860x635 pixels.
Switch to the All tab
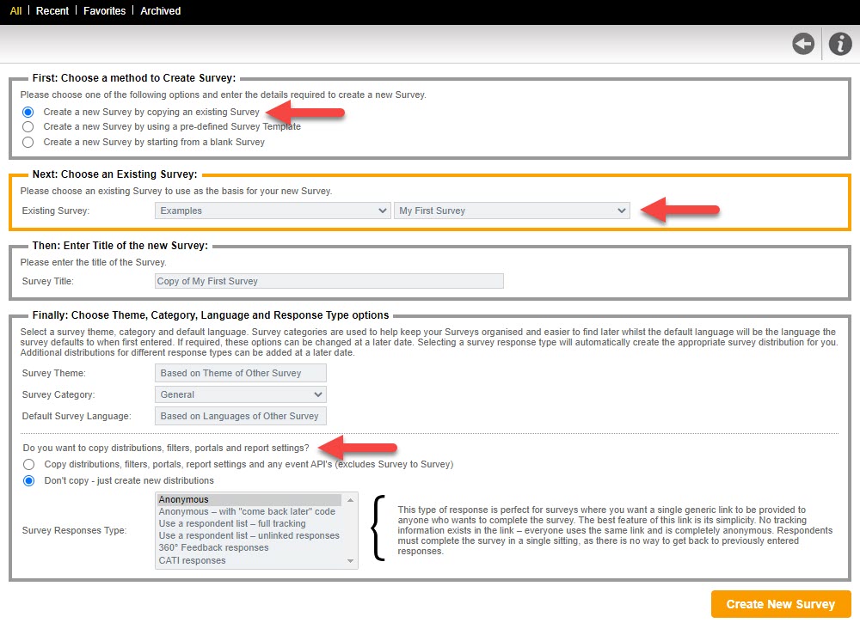point(15,11)
